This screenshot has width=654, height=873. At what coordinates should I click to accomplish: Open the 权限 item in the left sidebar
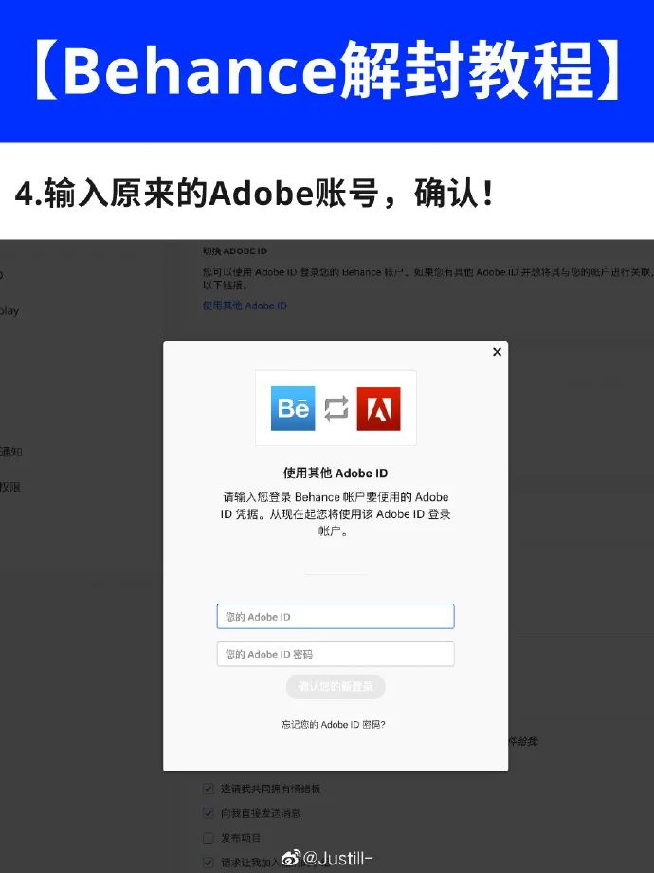[10, 487]
